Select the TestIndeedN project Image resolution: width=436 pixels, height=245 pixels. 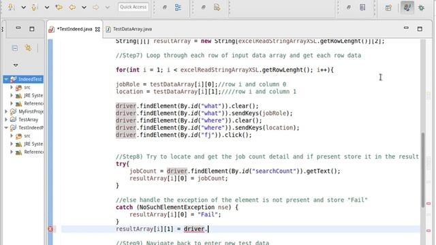tap(31, 127)
